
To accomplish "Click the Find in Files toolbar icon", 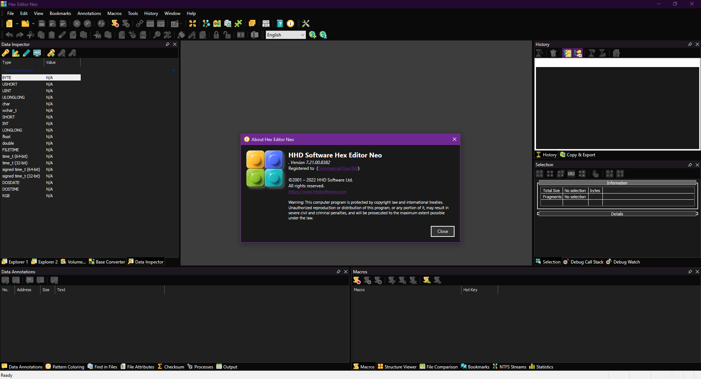I will click(227, 24).
